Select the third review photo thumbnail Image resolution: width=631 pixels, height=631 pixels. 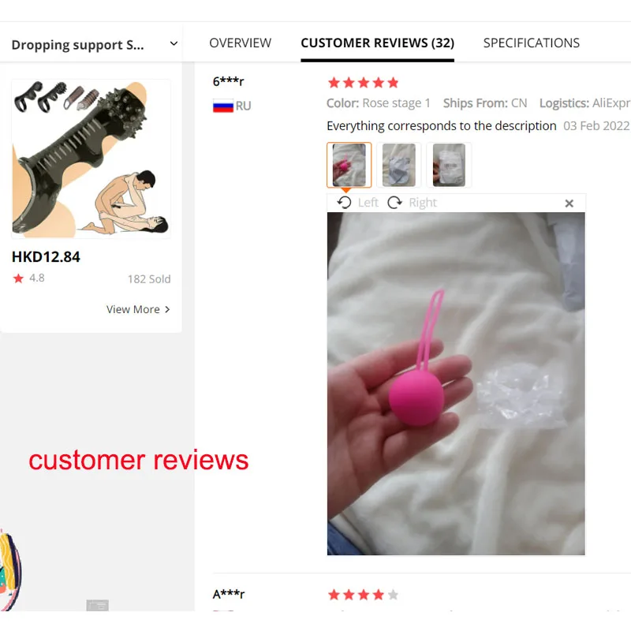[x=449, y=165]
